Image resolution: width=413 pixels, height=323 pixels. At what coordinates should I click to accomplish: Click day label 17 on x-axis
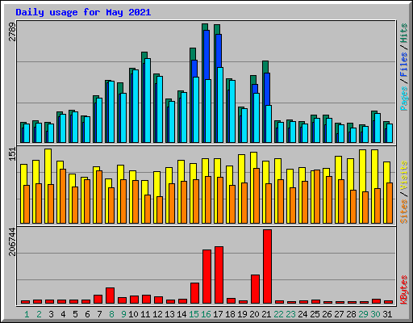click(218, 314)
